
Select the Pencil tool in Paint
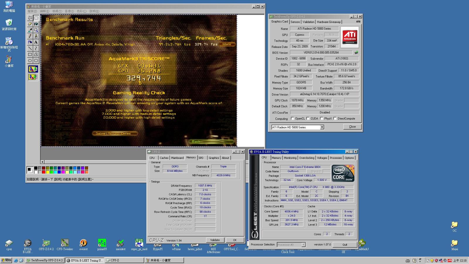(30, 36)
